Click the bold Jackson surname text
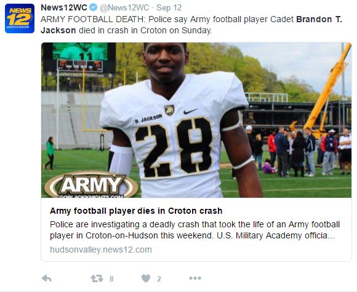The image size is (357, 292). point(58,30)
